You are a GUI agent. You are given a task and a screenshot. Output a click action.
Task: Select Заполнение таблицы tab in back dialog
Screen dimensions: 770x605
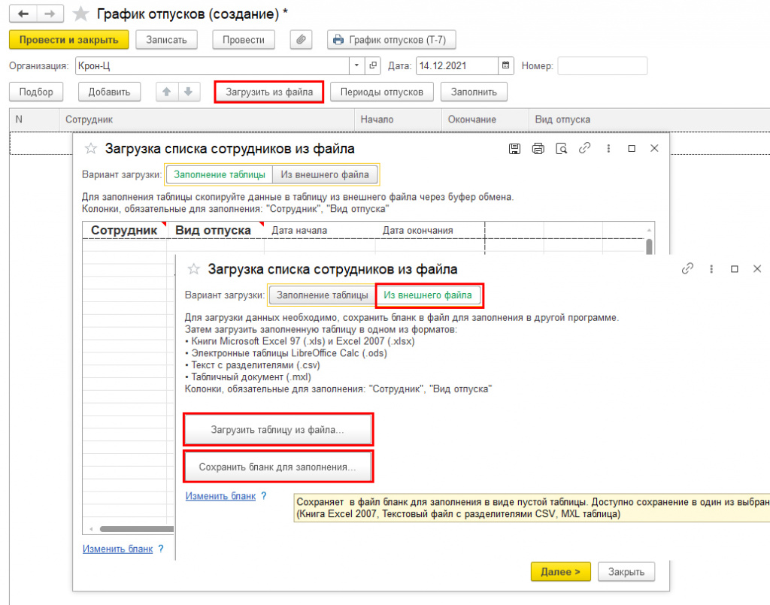pyautogui.click(x=219, y=174)
